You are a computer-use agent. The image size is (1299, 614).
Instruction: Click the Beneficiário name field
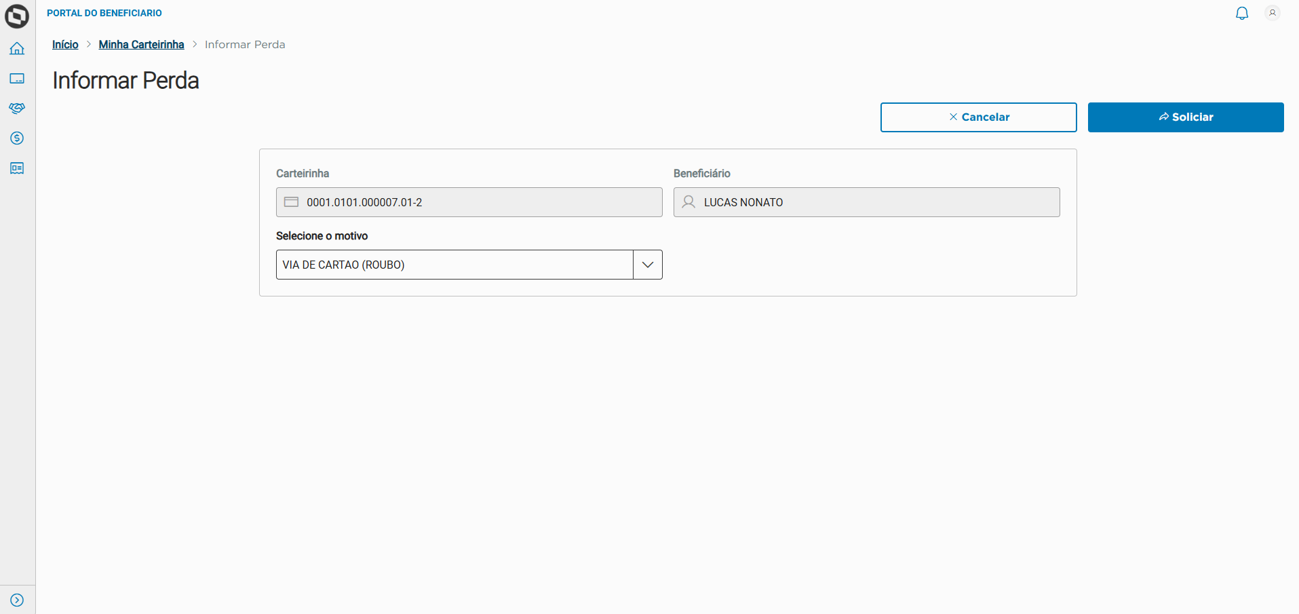[x=875, y=202]
